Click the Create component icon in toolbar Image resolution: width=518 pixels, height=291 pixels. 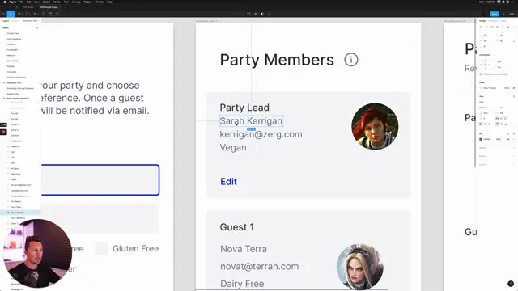tap(256, 14)
